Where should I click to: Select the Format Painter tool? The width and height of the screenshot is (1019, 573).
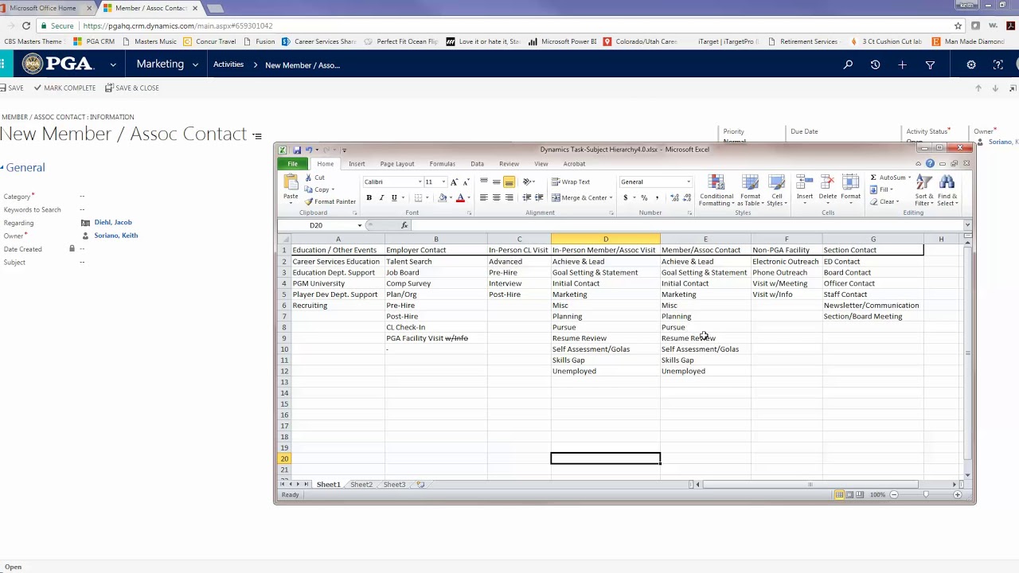pos(330,201)
